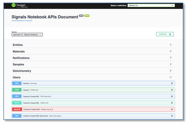
Task: Open the Servers selection dropdown
Action: (x=27, y=35)
